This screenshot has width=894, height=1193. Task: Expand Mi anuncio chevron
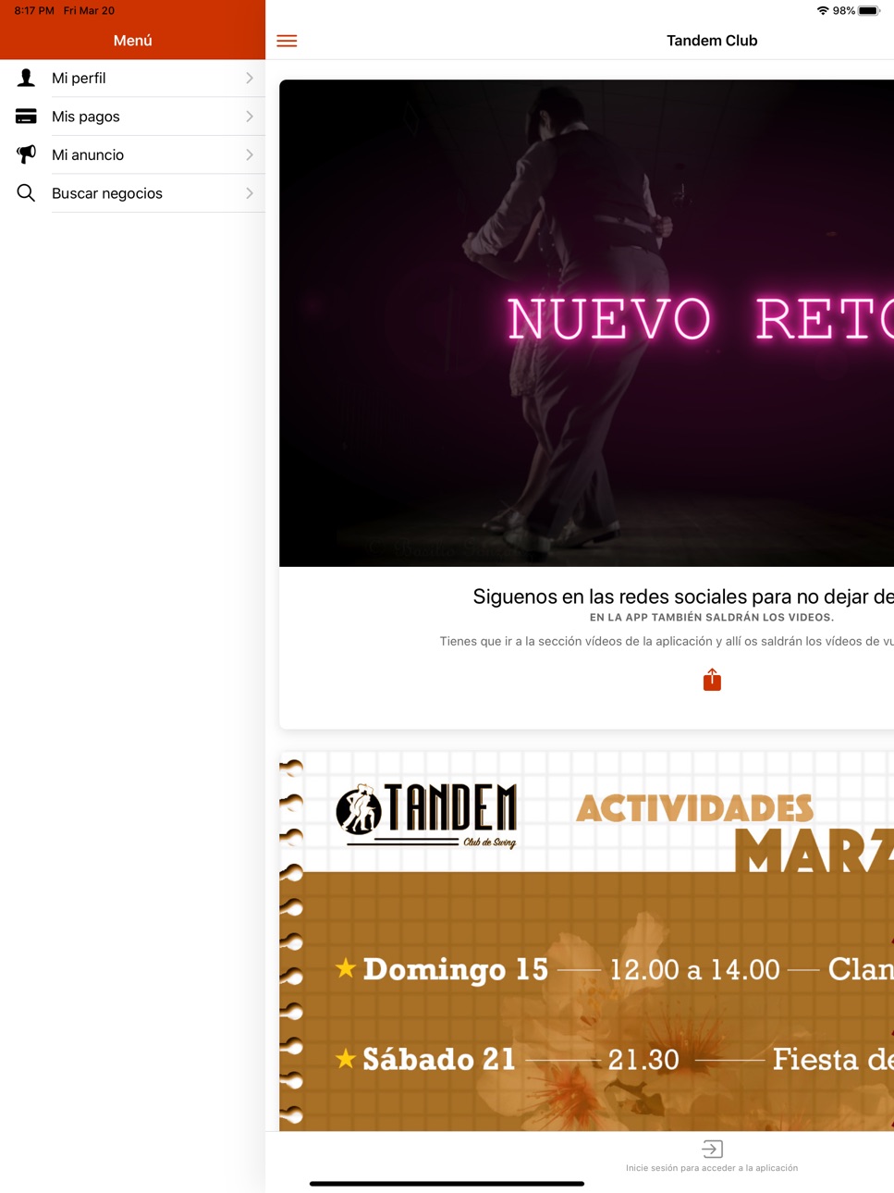click(x=250, y=154)
